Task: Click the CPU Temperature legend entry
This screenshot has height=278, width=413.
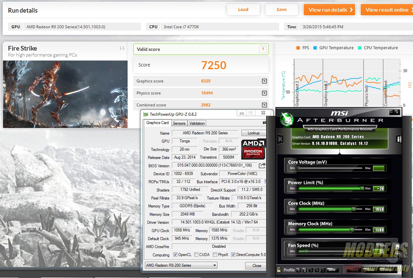Action: click(378, 48)
